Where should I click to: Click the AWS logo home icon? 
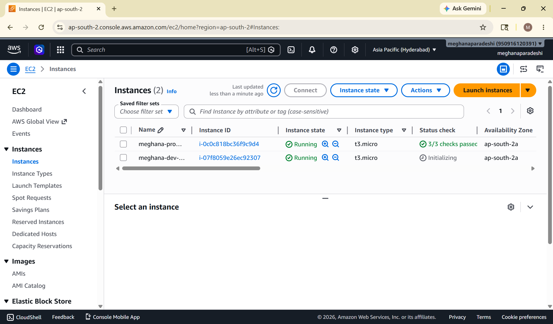[x=14, y=50]
